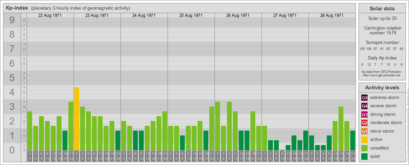Click the dark green quiet legend swatch
The width and height of the screenshot is (409, 165).
point(364,156)
